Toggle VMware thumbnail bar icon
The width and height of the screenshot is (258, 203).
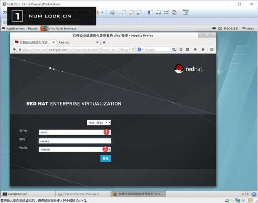point(158,12)
